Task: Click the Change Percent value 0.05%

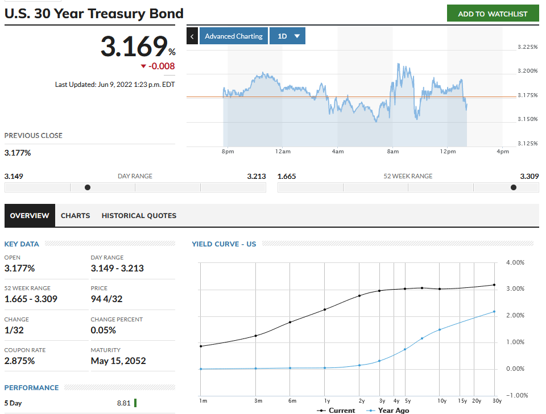Action: coord(104,330)
